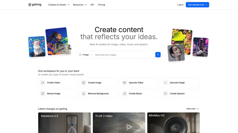Click View more for latest changes

tap(192, 109)
